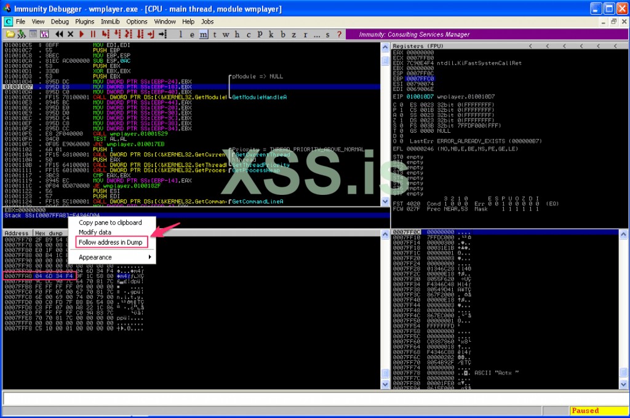
Task: Click the stack pane's scroll-down arrow
Action: click(624, 384)
